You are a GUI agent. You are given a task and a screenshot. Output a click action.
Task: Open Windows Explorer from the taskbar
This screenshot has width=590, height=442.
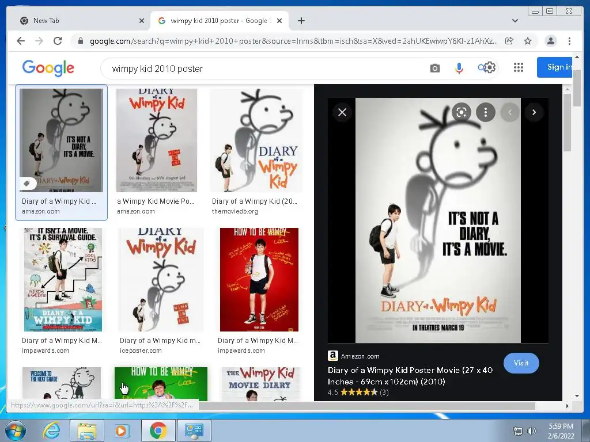point(87,430)
